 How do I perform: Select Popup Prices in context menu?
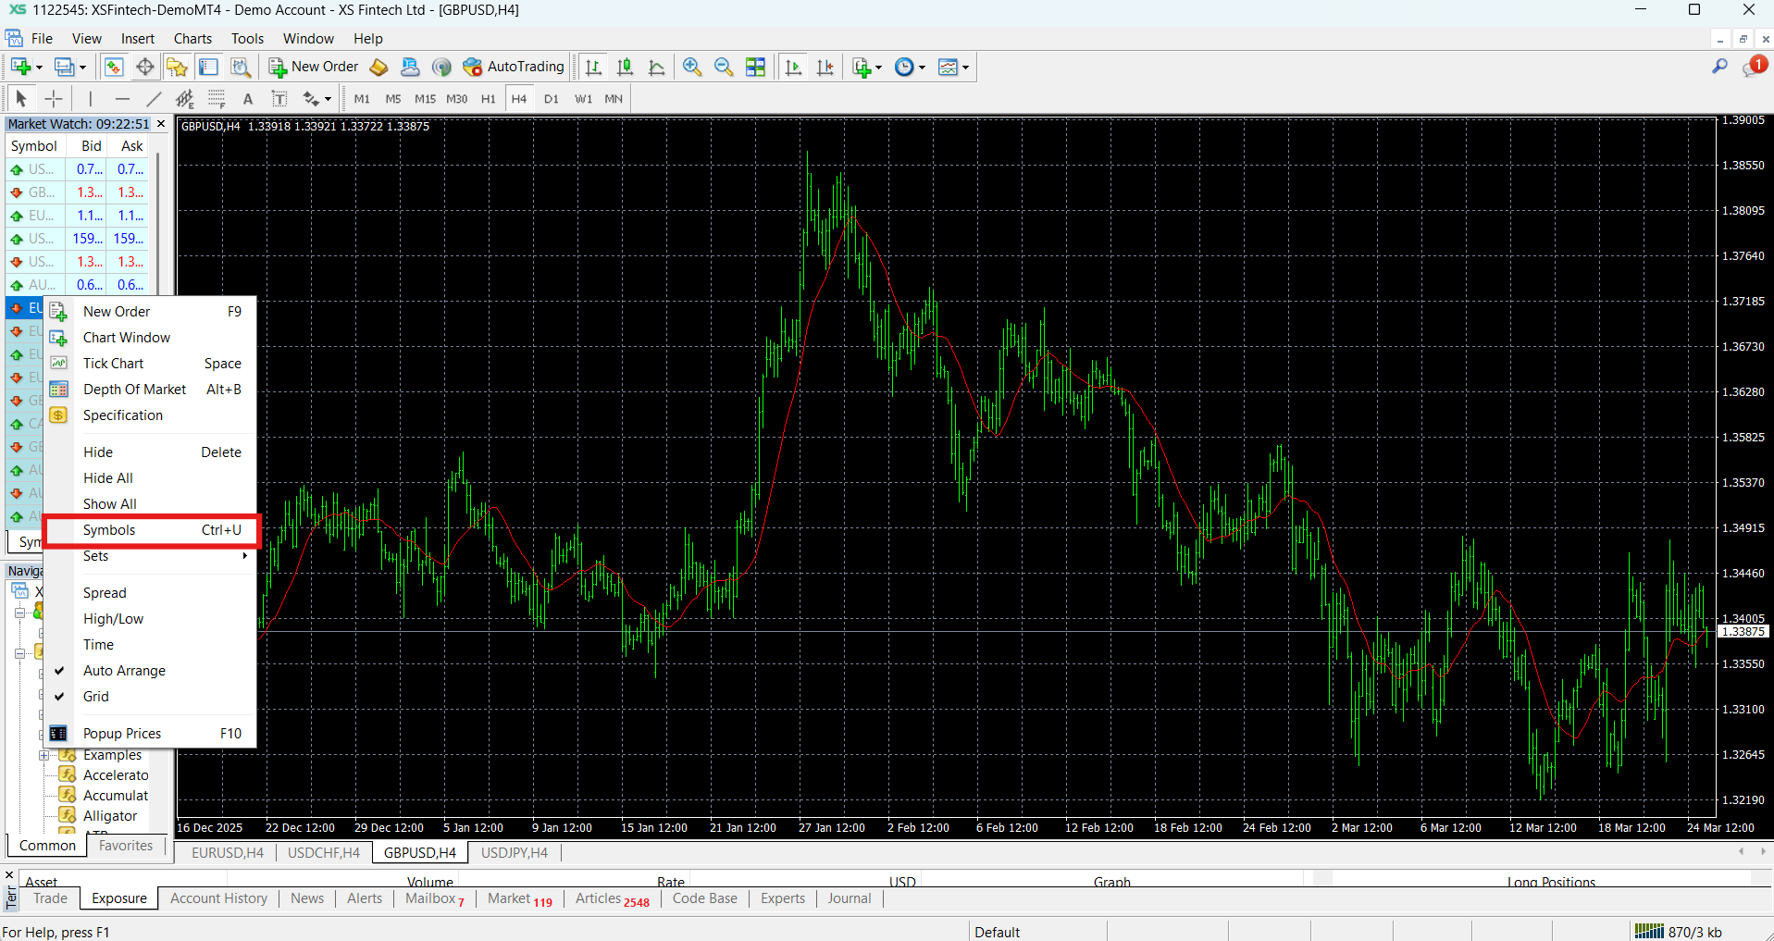coord(150,734)
